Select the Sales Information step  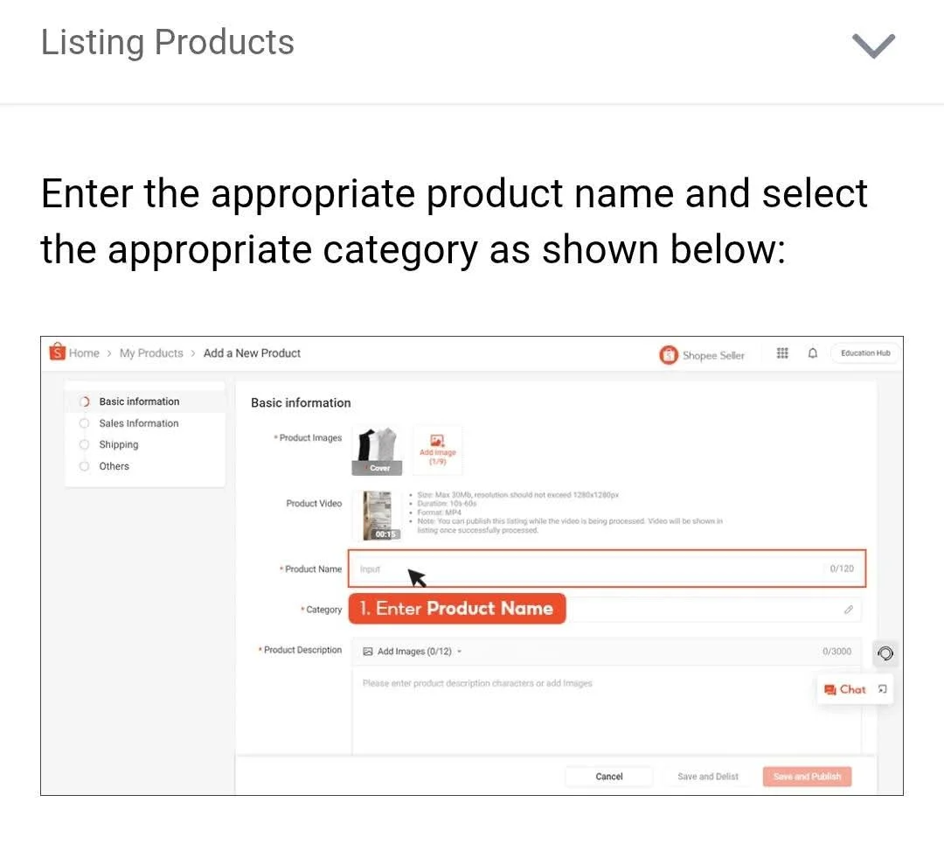[138, 423]
